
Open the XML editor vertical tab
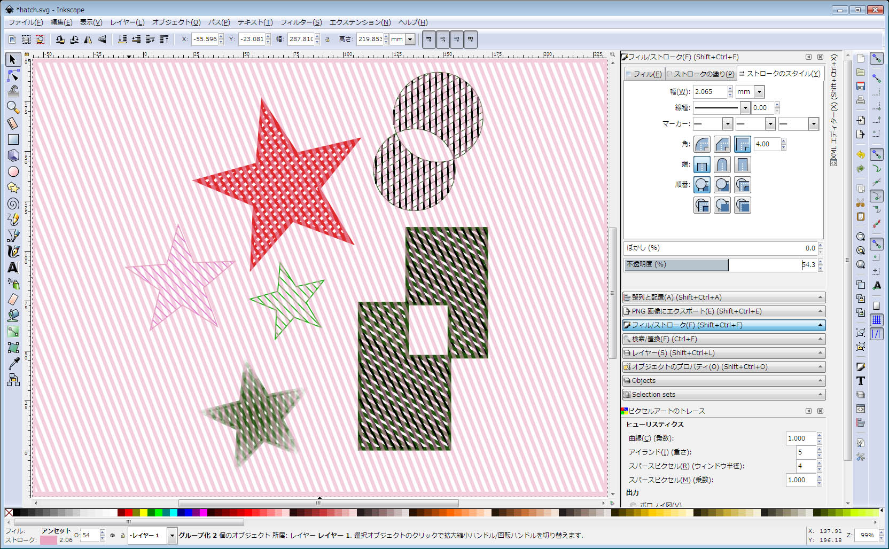pyautogui.click(x=833, y=109)
